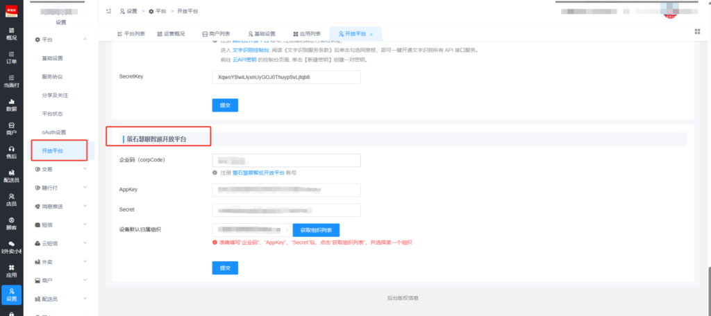Switch to the 运营概况 tab
This screenshot has height=316, width=711.
coord(171,34)
